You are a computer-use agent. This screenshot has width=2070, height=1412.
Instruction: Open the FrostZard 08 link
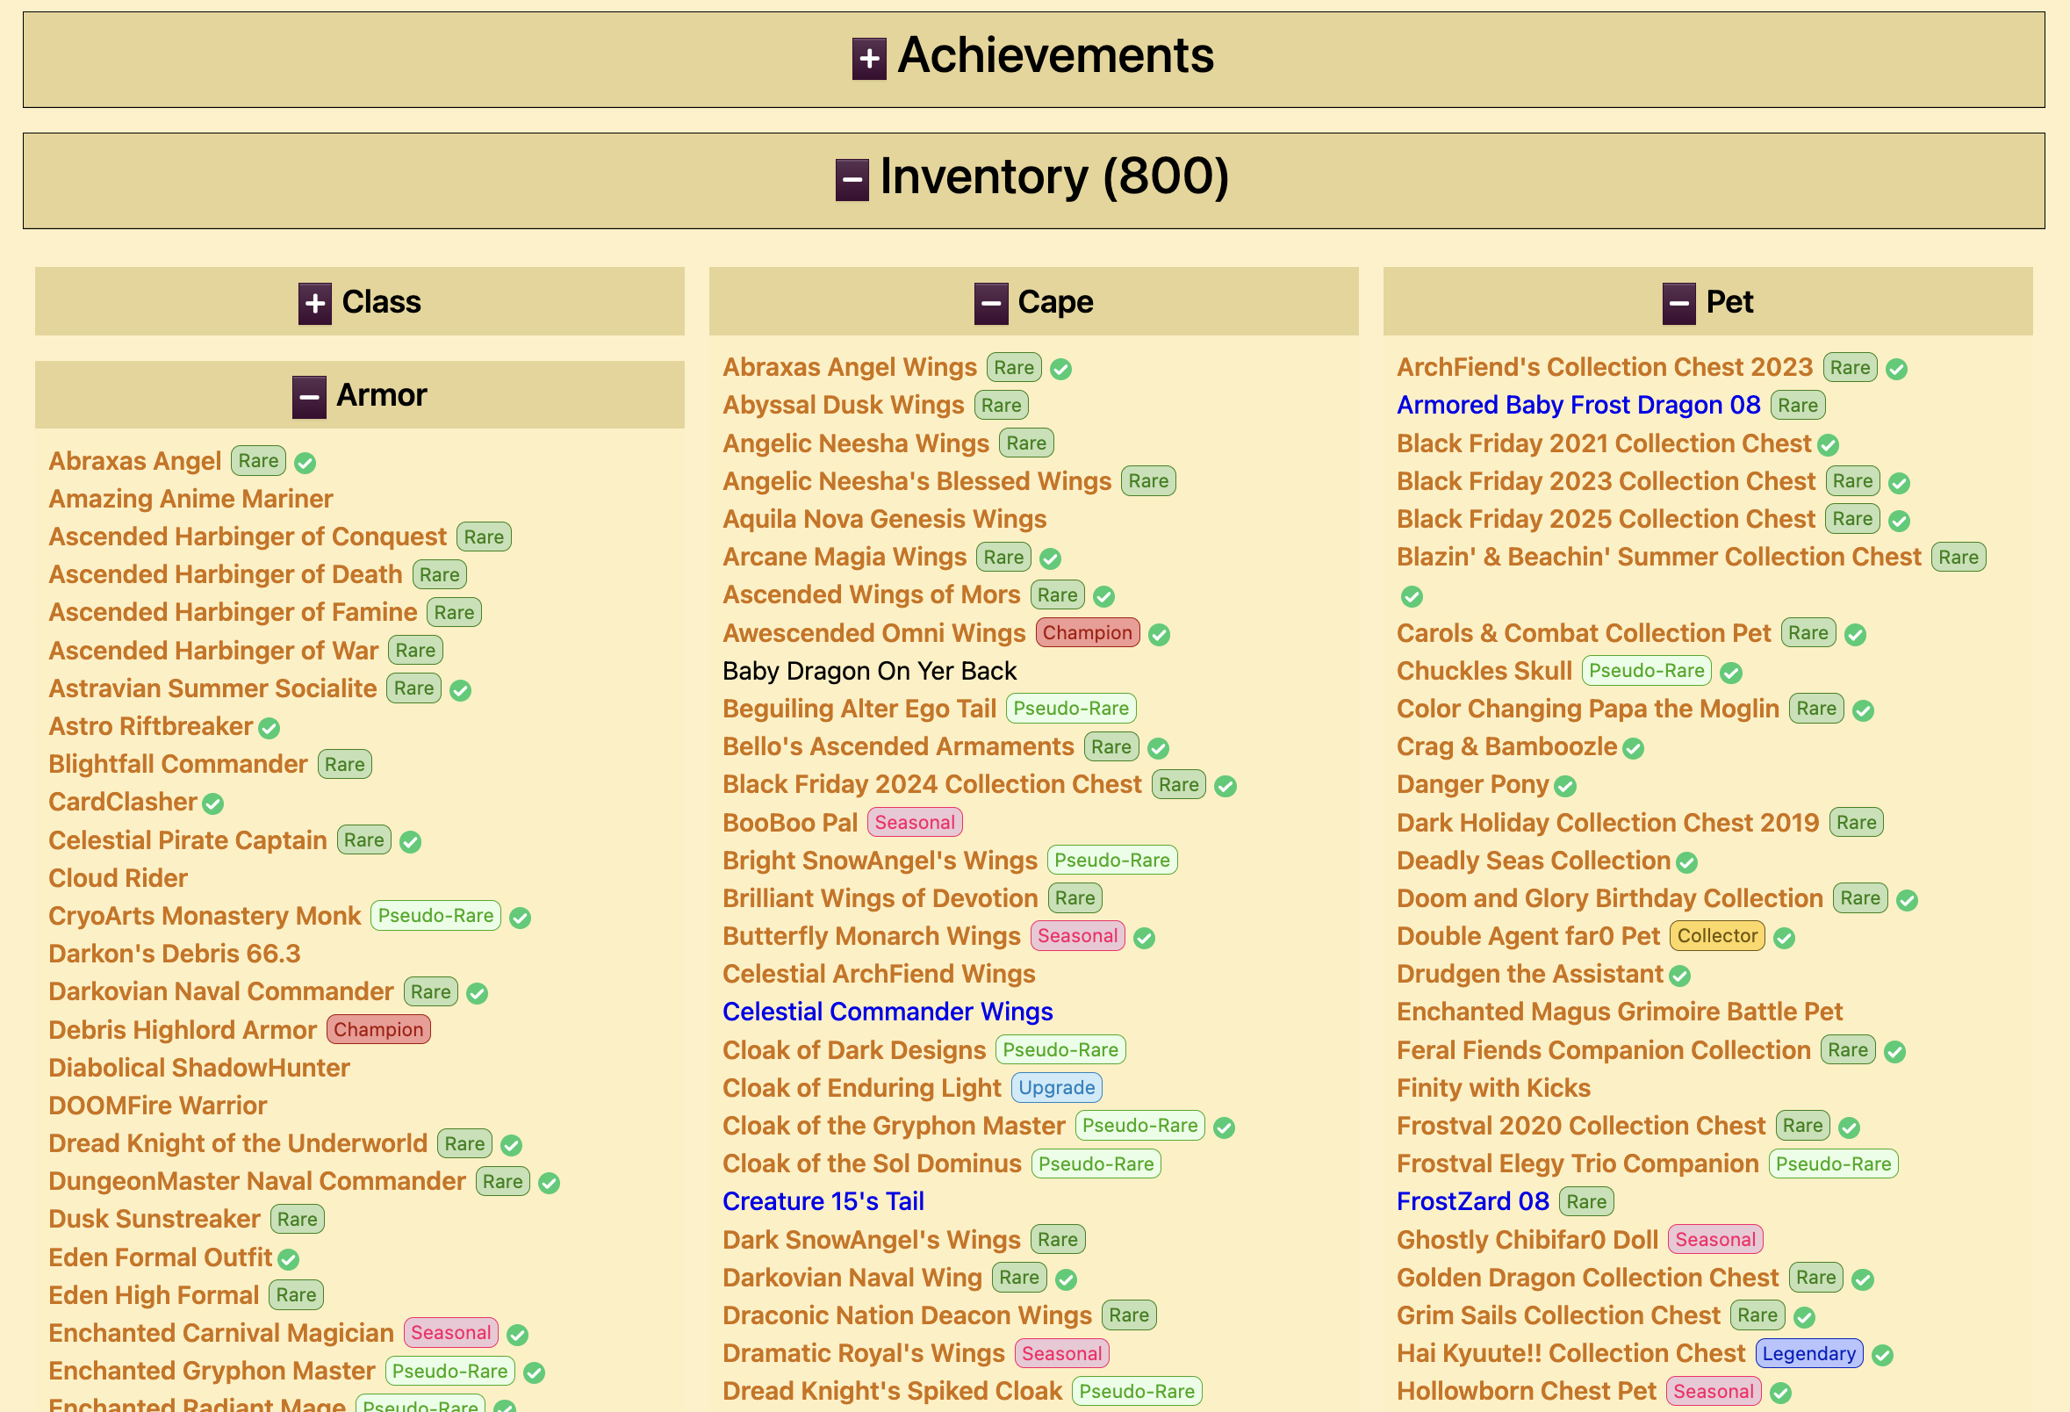[x=1472, y=1202]
